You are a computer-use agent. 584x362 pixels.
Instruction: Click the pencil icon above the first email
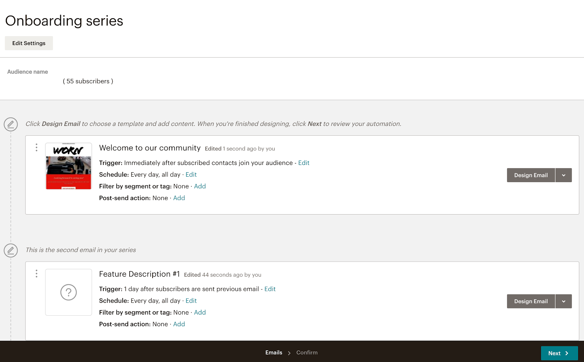(x=11, y=124)
